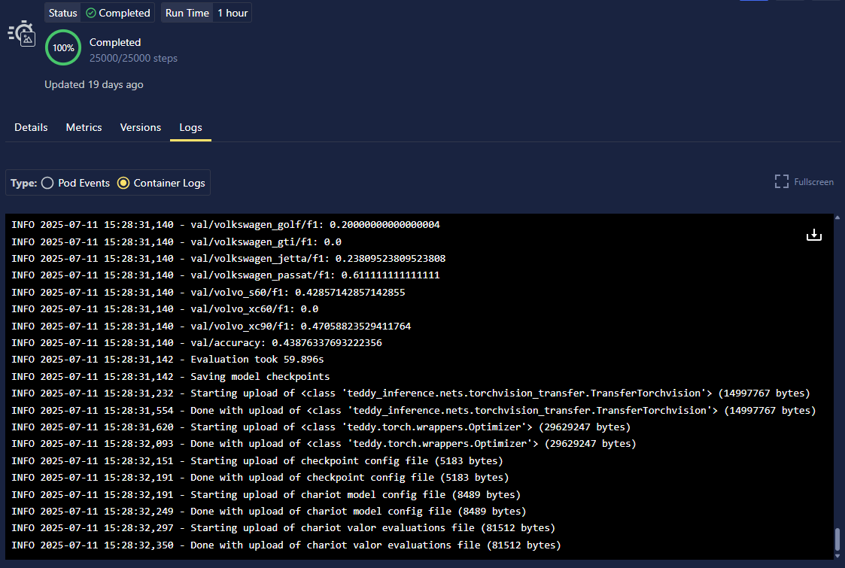
Task: Click Done with upload of checkpoint config line
Action: (x=260, y=478)
